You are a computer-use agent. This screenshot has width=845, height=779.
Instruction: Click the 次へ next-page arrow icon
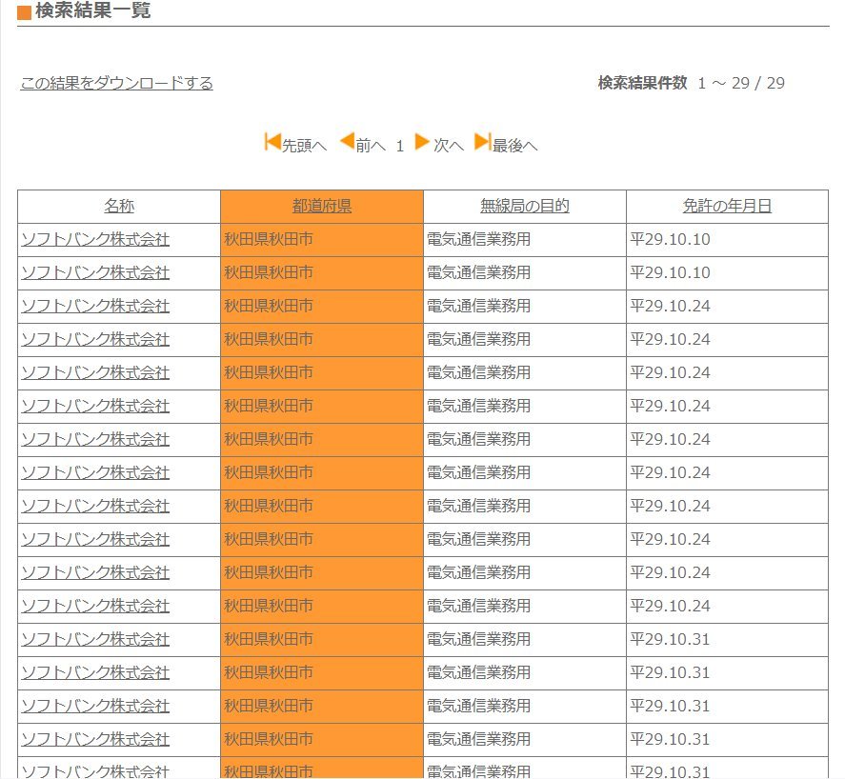click(422, 143)
